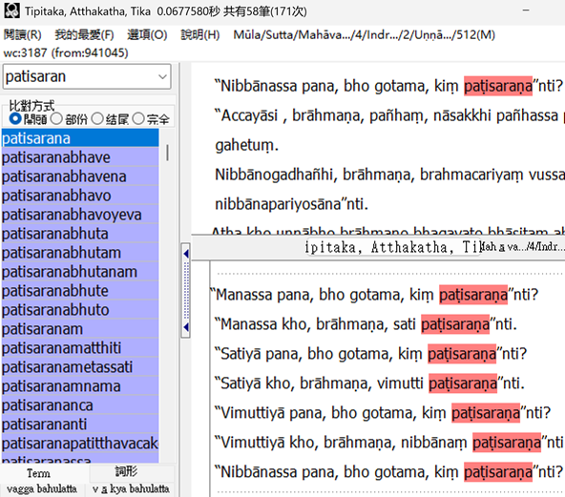The image size is (565, 497).
Task: Click highlighted paṭisaraṇa in 'Manassa pana' line
Action: click(x=473, y=295)
